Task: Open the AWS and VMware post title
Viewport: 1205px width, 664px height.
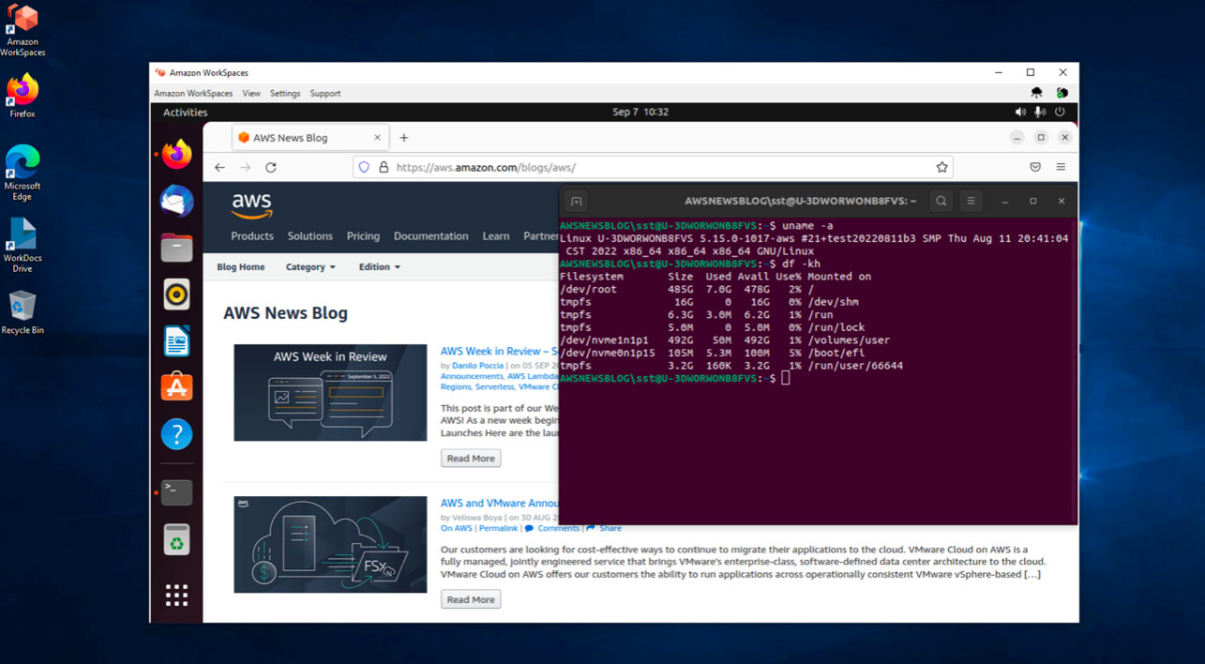Action: [x=499, y=504]
